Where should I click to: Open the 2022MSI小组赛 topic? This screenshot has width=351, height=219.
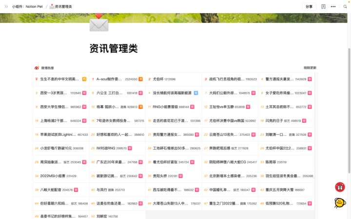click(53, 176)
